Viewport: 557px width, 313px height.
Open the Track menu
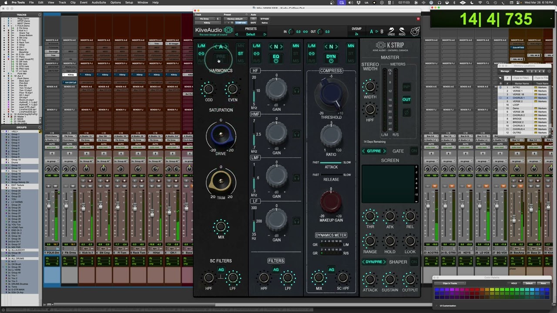[62, 3]
